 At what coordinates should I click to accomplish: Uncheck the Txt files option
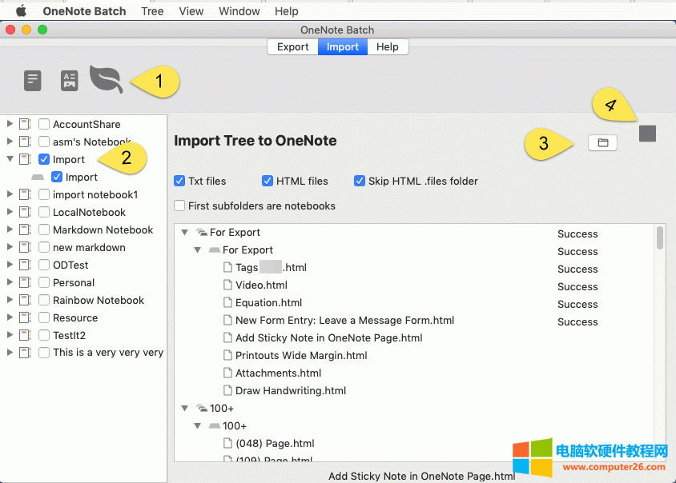[x=179, y=181]
